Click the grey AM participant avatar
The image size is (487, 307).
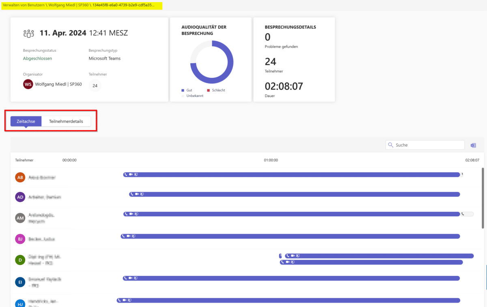(20, 218)
